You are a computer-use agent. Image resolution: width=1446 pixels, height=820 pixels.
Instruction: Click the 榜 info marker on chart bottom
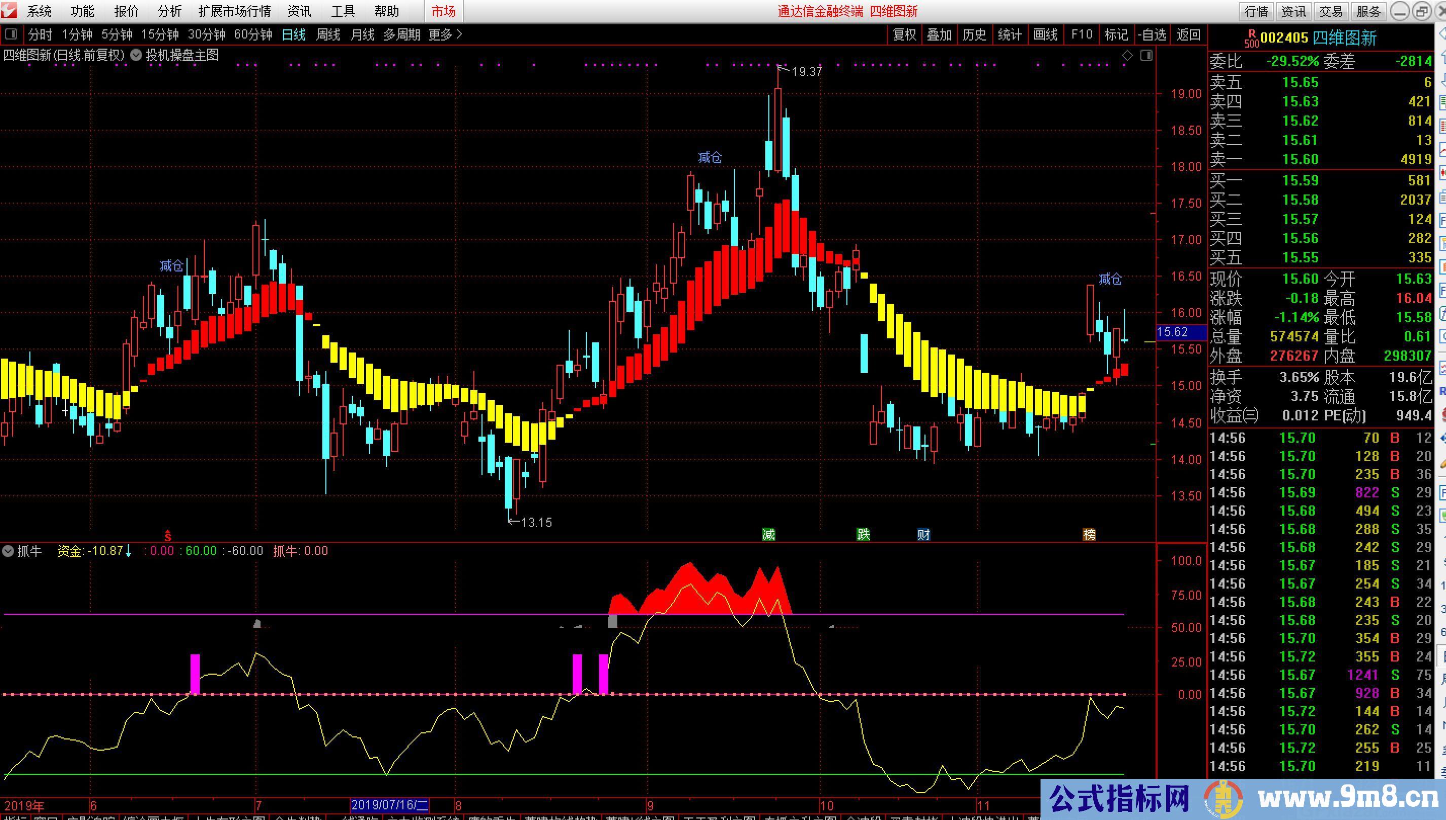coord(1089,534)
